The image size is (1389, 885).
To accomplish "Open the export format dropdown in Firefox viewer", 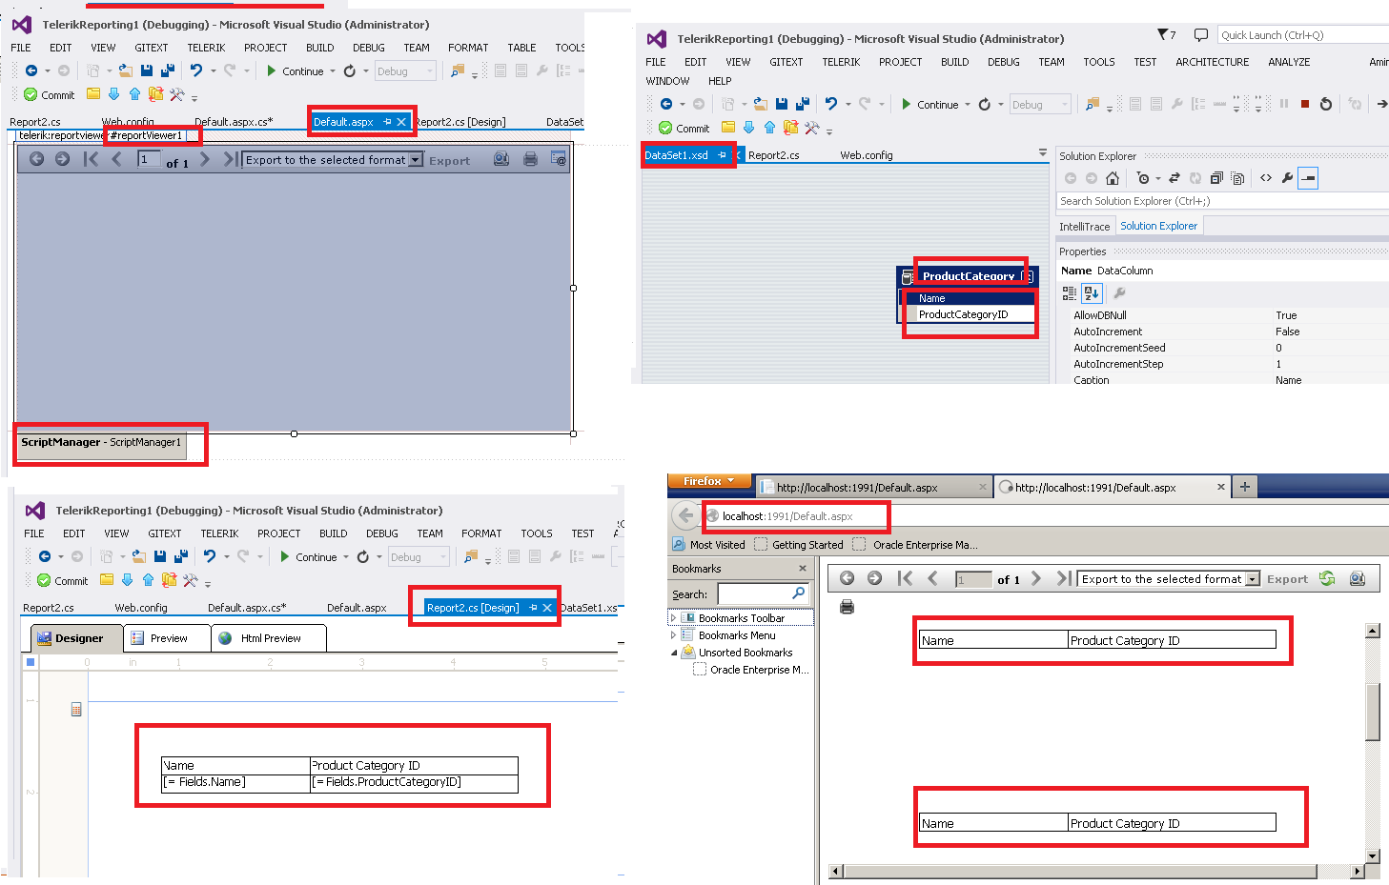I will pyautogui.click(x=1253, y=579).
